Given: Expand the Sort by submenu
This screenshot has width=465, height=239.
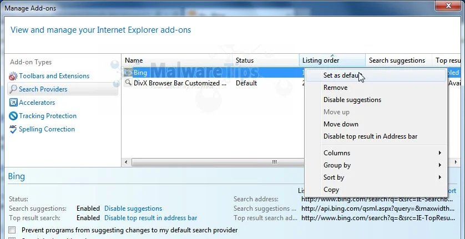Looking at the screenshot, I should [376, 177].
